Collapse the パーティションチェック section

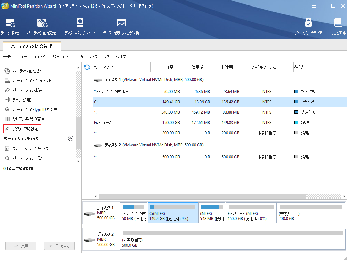[71, 138]
